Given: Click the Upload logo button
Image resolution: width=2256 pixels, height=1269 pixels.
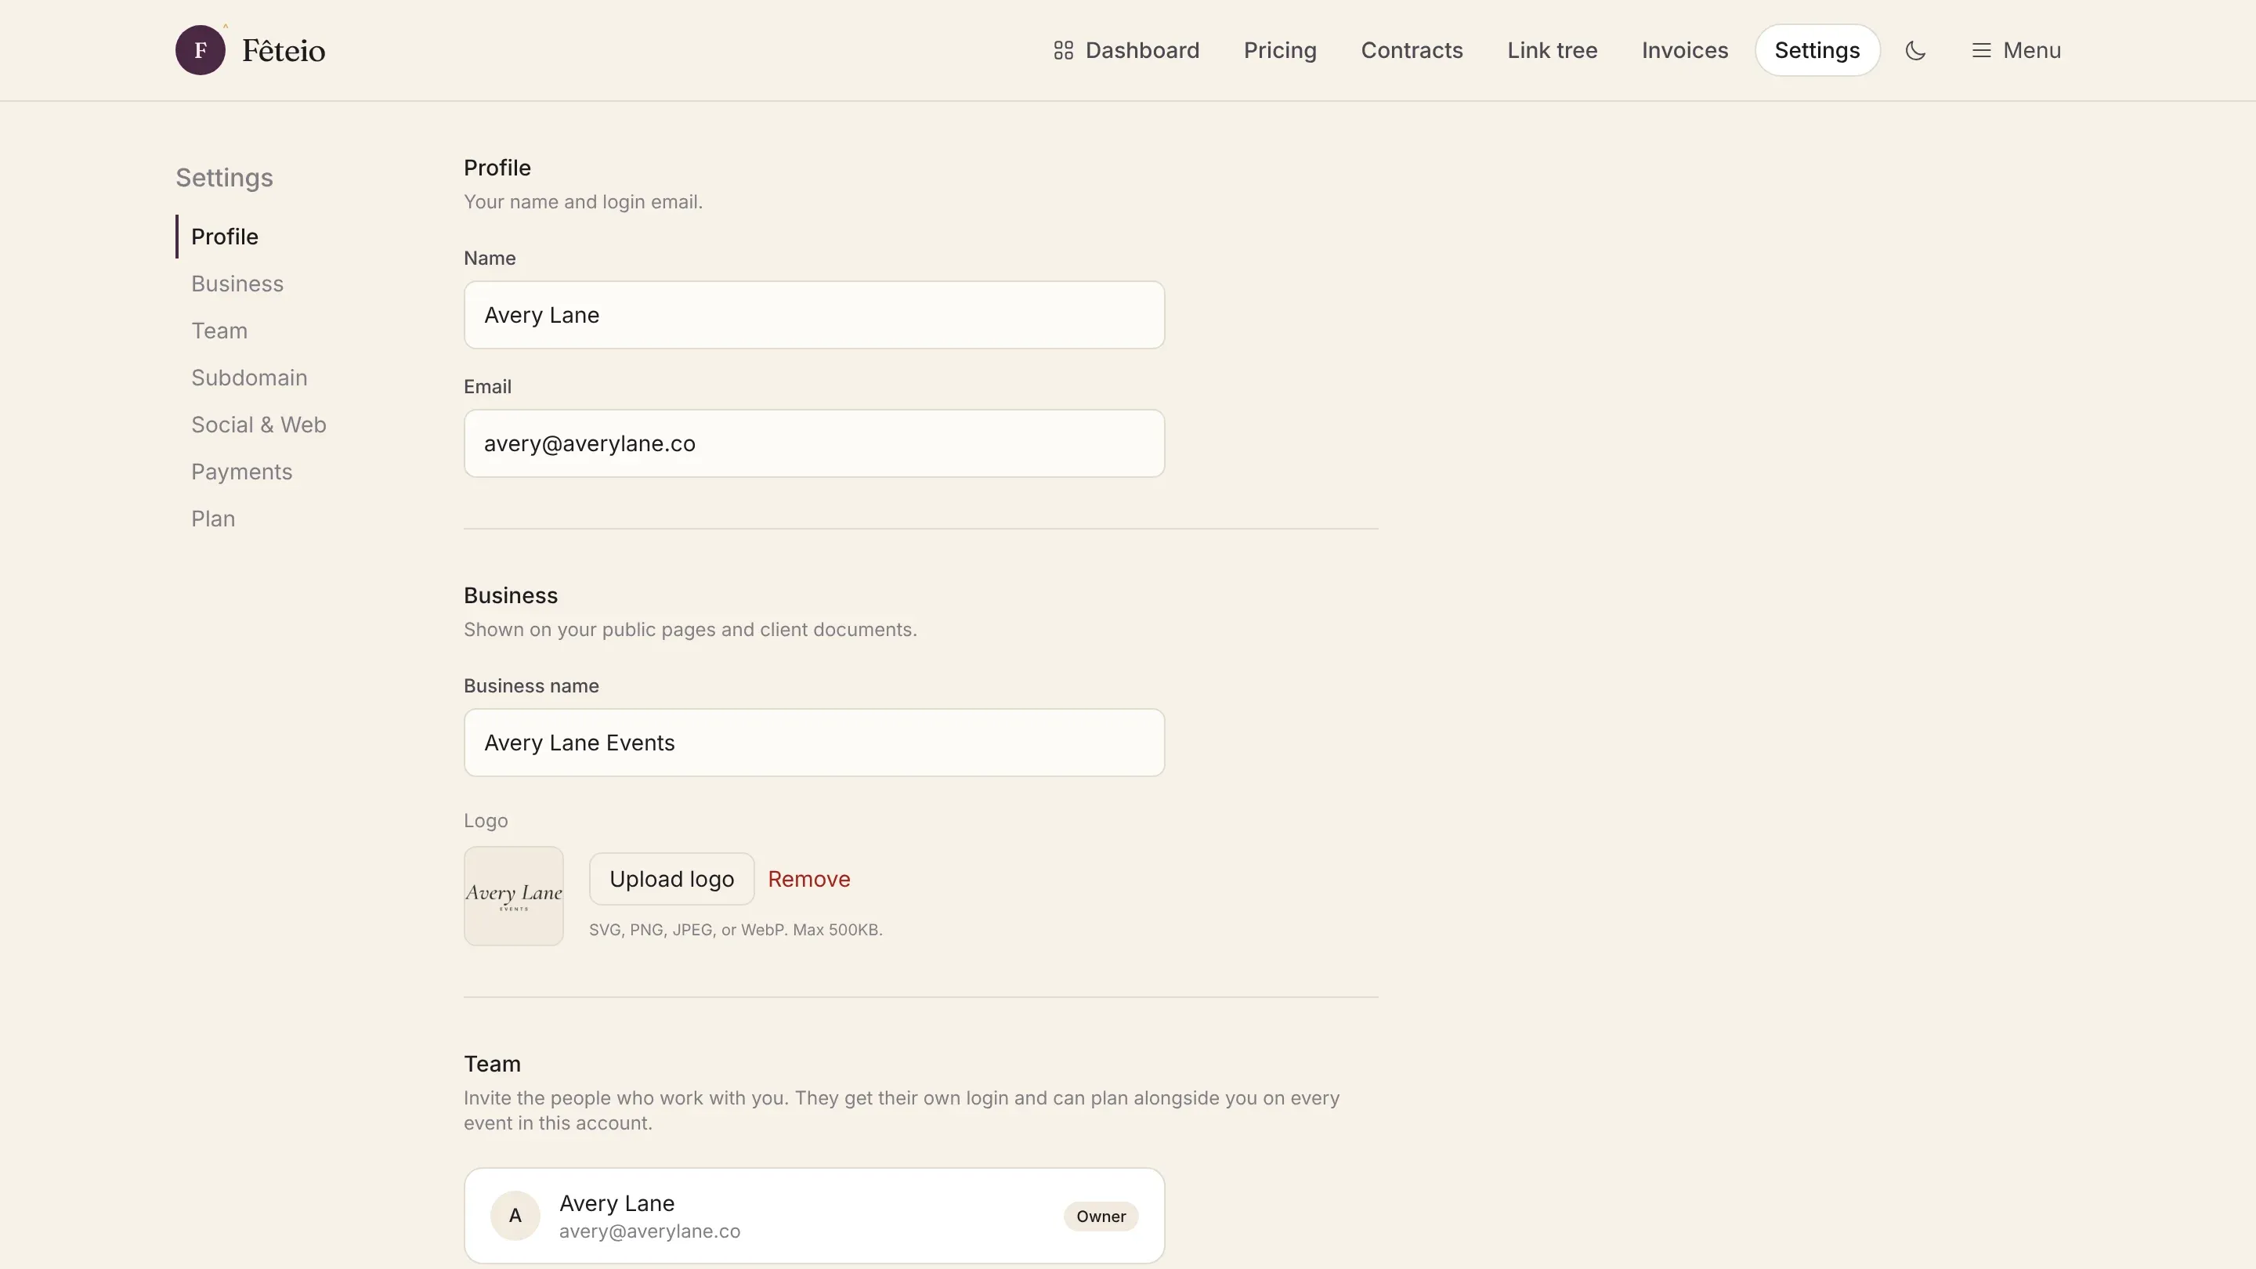Looking at the screenshot, I should tap(672, 878).
